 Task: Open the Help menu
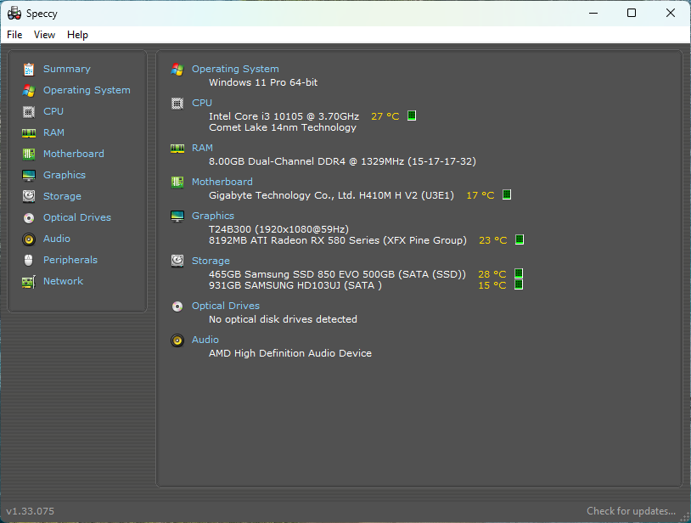(77, 35)
